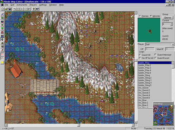The image size is (175, 130).
Task: Click the yellow question mark help icon
Action: pos(34,9)
